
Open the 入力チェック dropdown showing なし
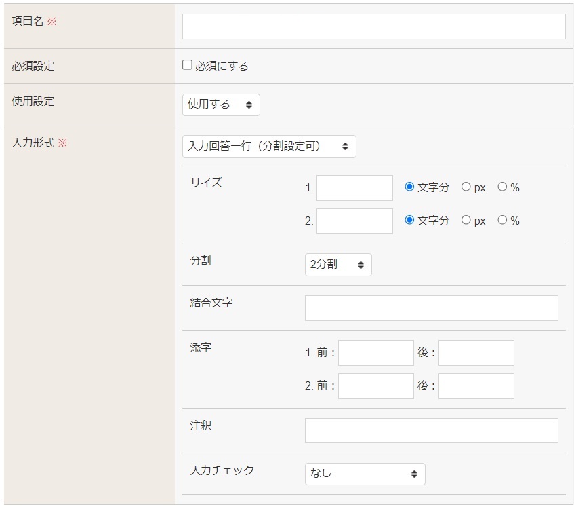tap(365, 474)
